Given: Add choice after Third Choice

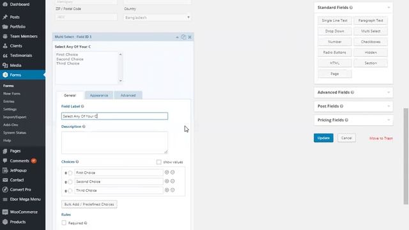Looking at the screenshot, I should 167,190.
